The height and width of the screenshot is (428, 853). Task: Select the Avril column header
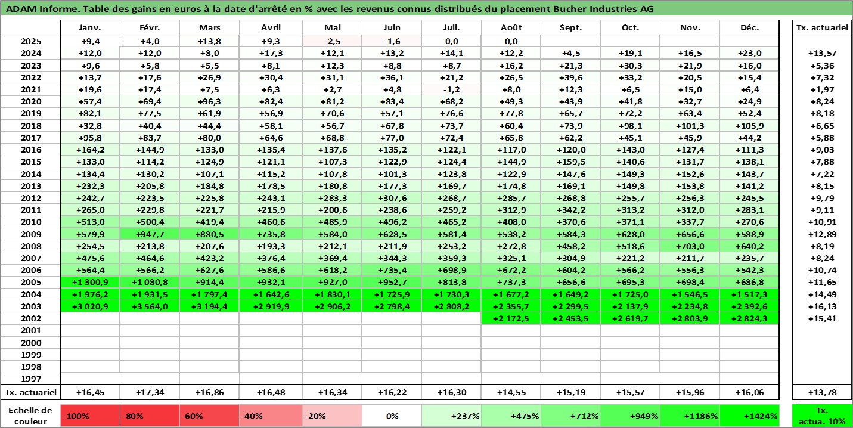[x=271, y=28]
